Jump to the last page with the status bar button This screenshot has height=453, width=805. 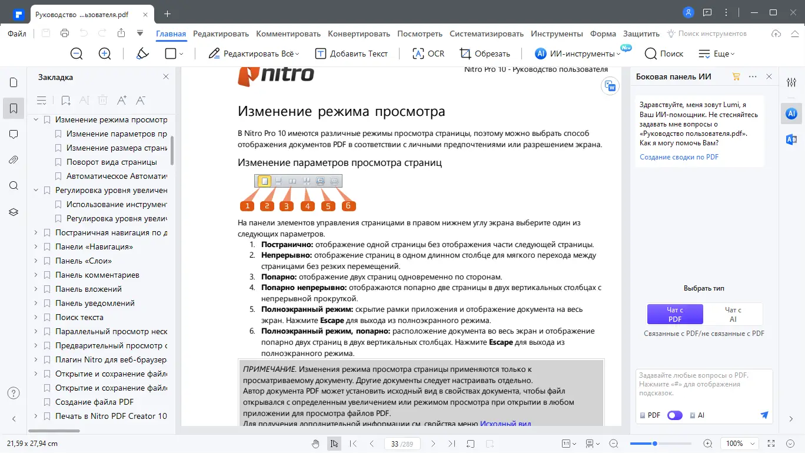click(452, 444)
